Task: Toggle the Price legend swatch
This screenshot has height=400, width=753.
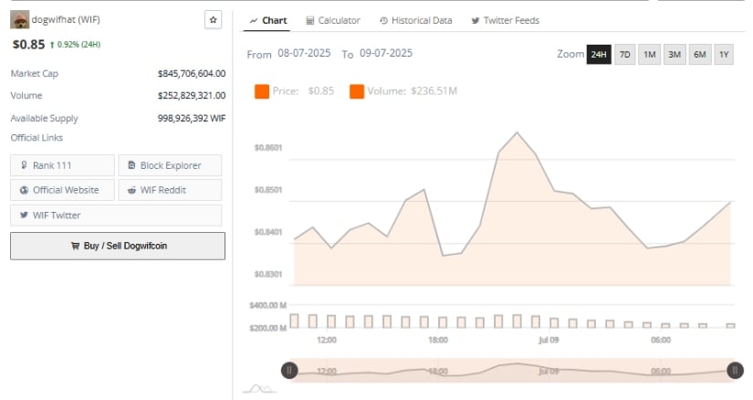Action: (262, 91)
